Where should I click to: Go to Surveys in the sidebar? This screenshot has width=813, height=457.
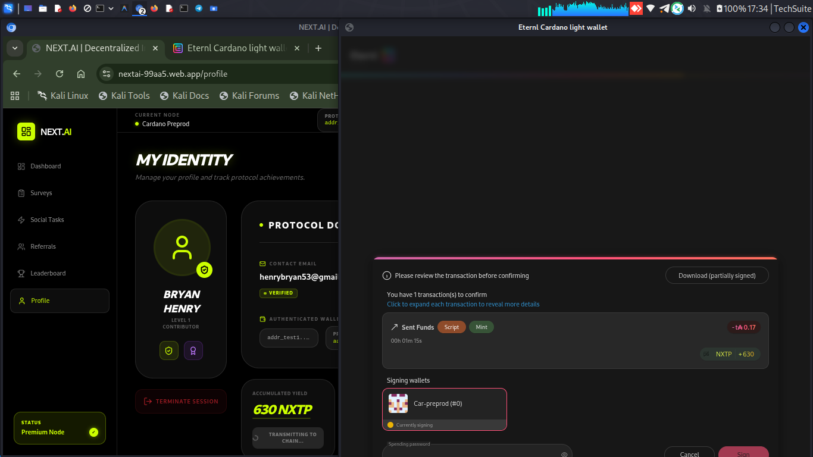tap(60, 193)
